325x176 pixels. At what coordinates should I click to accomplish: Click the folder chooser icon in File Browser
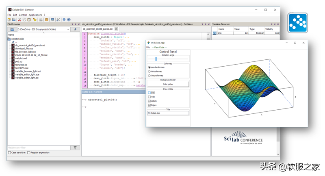click(x=12, y=29)
